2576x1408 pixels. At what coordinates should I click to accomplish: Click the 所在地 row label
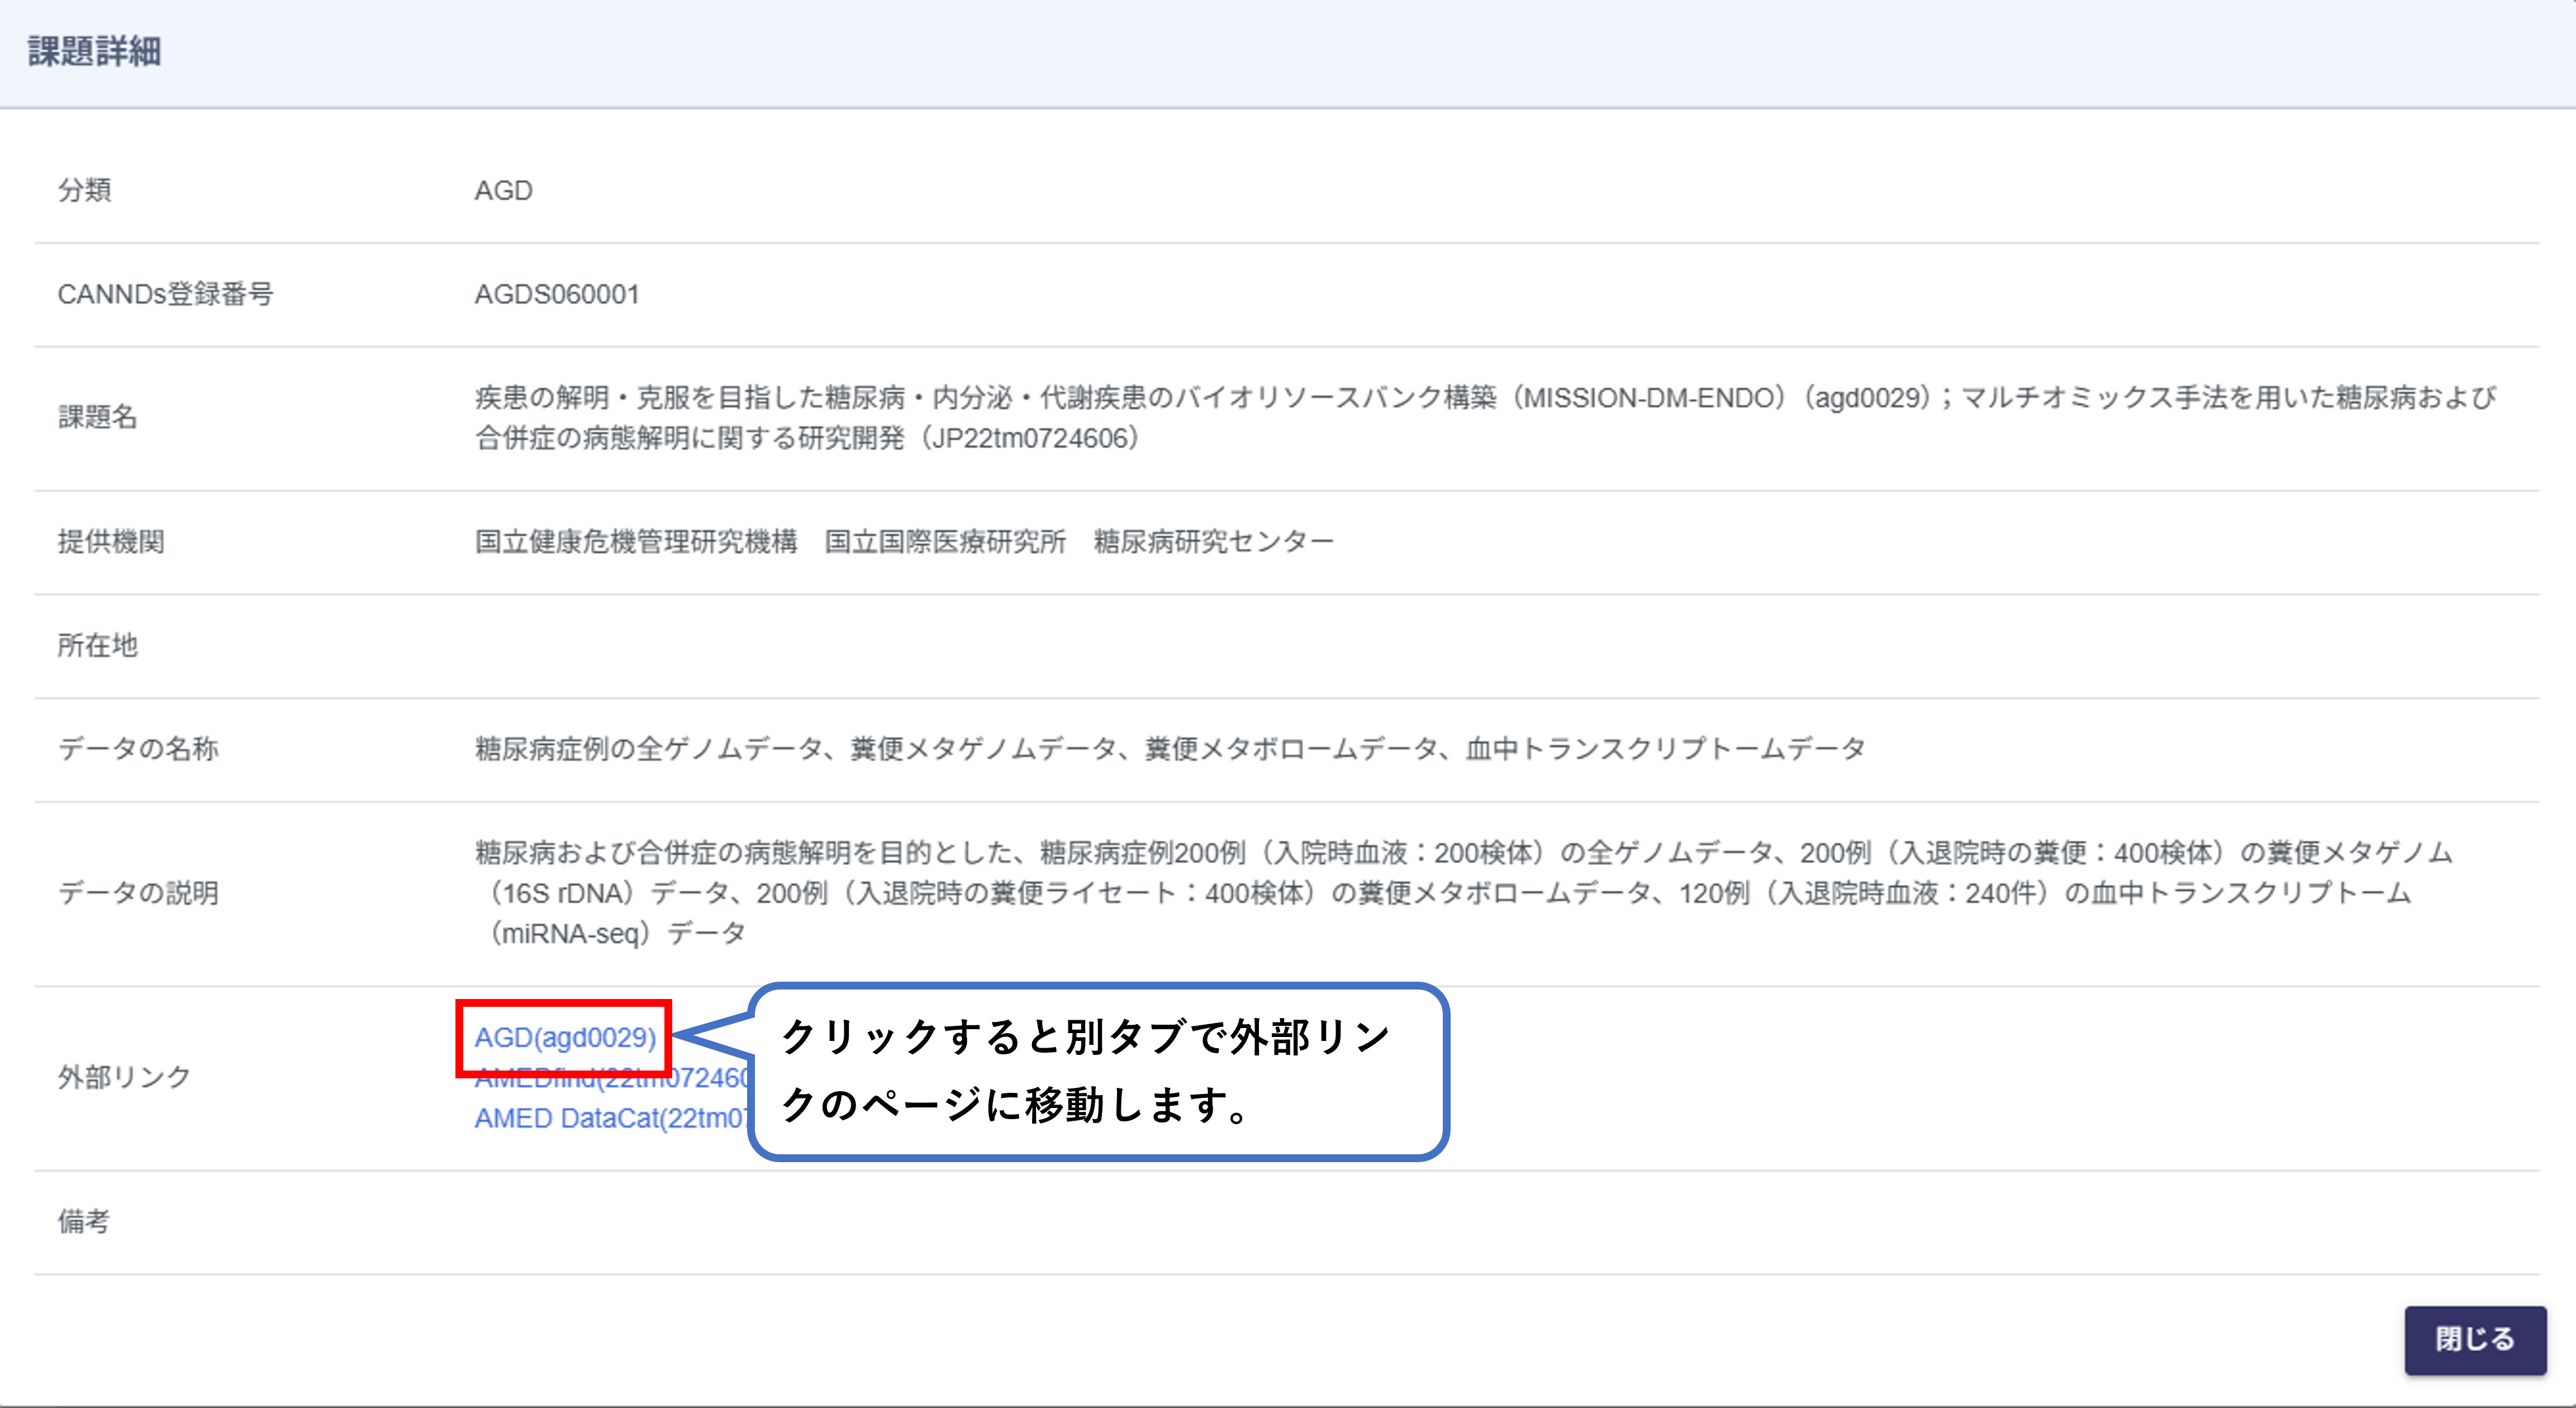point(97,645)
